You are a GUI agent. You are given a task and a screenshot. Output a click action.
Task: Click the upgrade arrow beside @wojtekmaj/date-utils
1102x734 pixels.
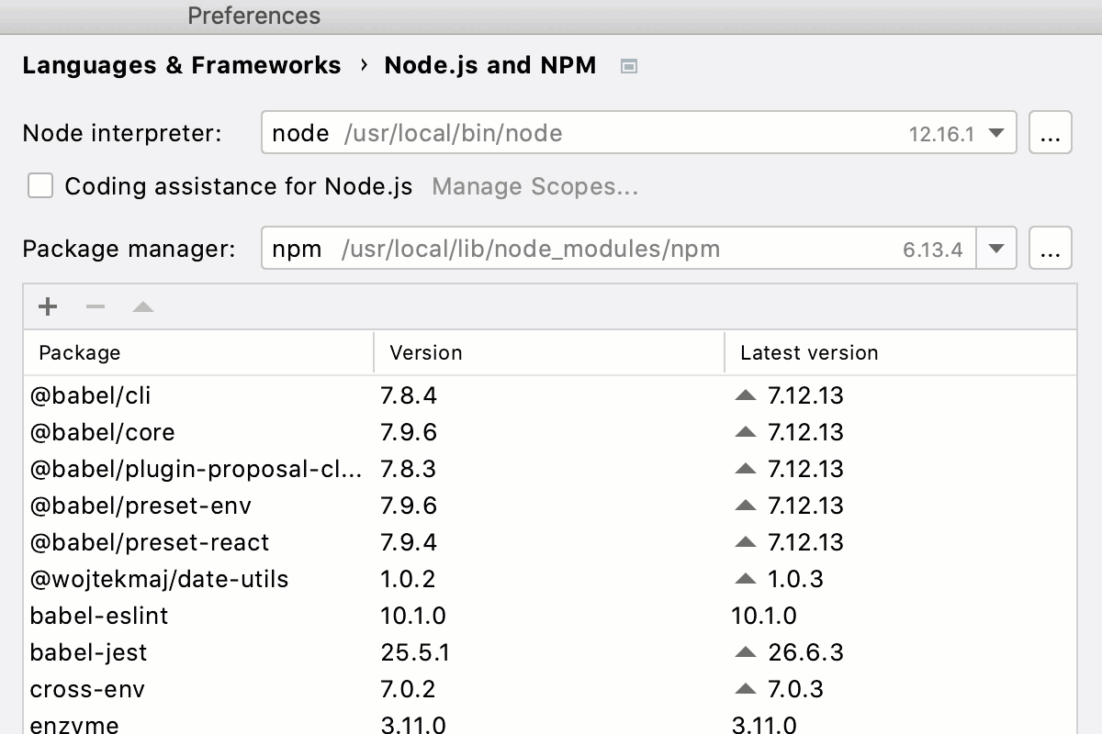[745, 579]
